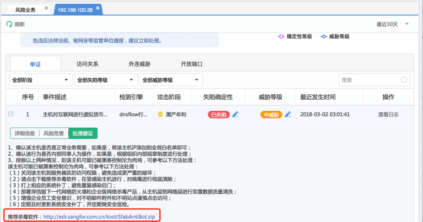Collapse row 1 event details
The height and width of the screenshot is (222, 423).
tap(11, 114)
